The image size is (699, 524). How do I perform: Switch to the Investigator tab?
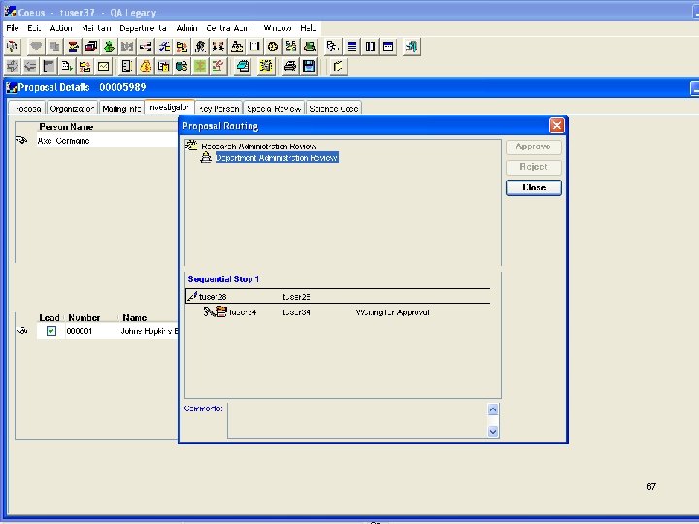click(169, 107)
